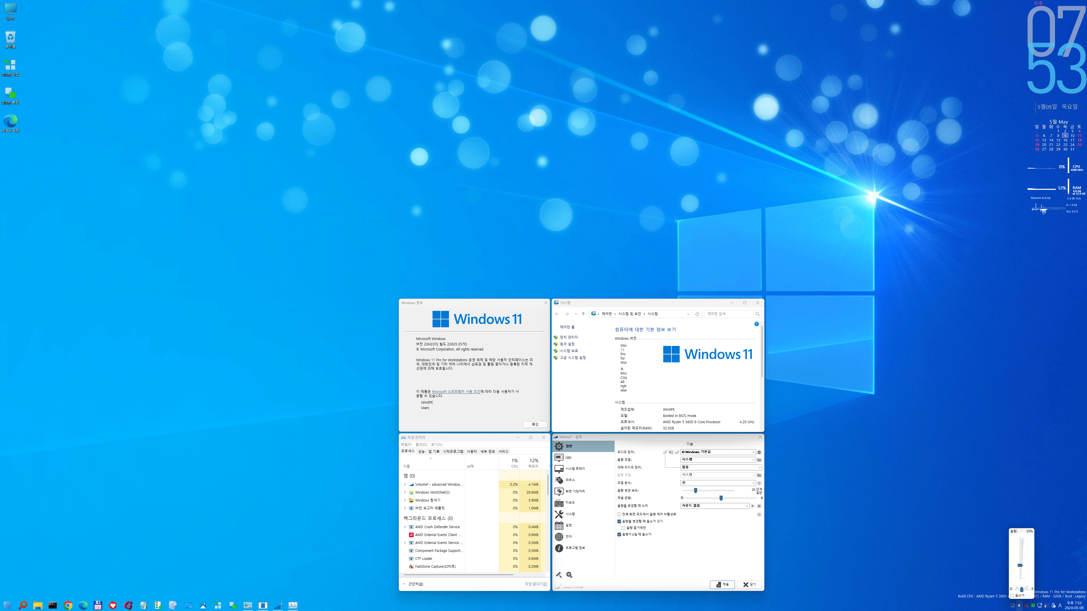Click the 닫기 button in Volume² settings
Viewport: 1087px width, 611px height.
749,584
